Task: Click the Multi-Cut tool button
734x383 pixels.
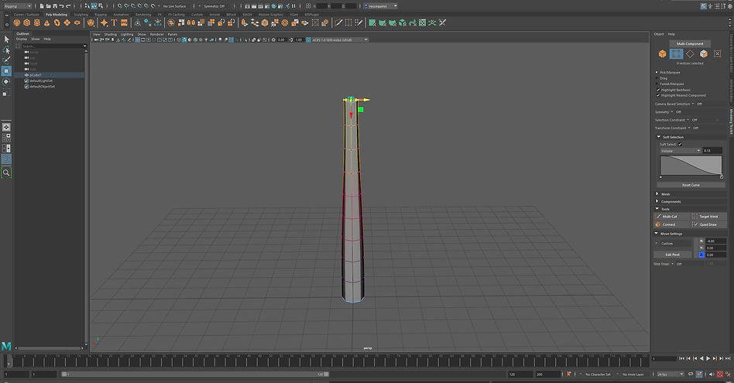Action: pos(672,217)
